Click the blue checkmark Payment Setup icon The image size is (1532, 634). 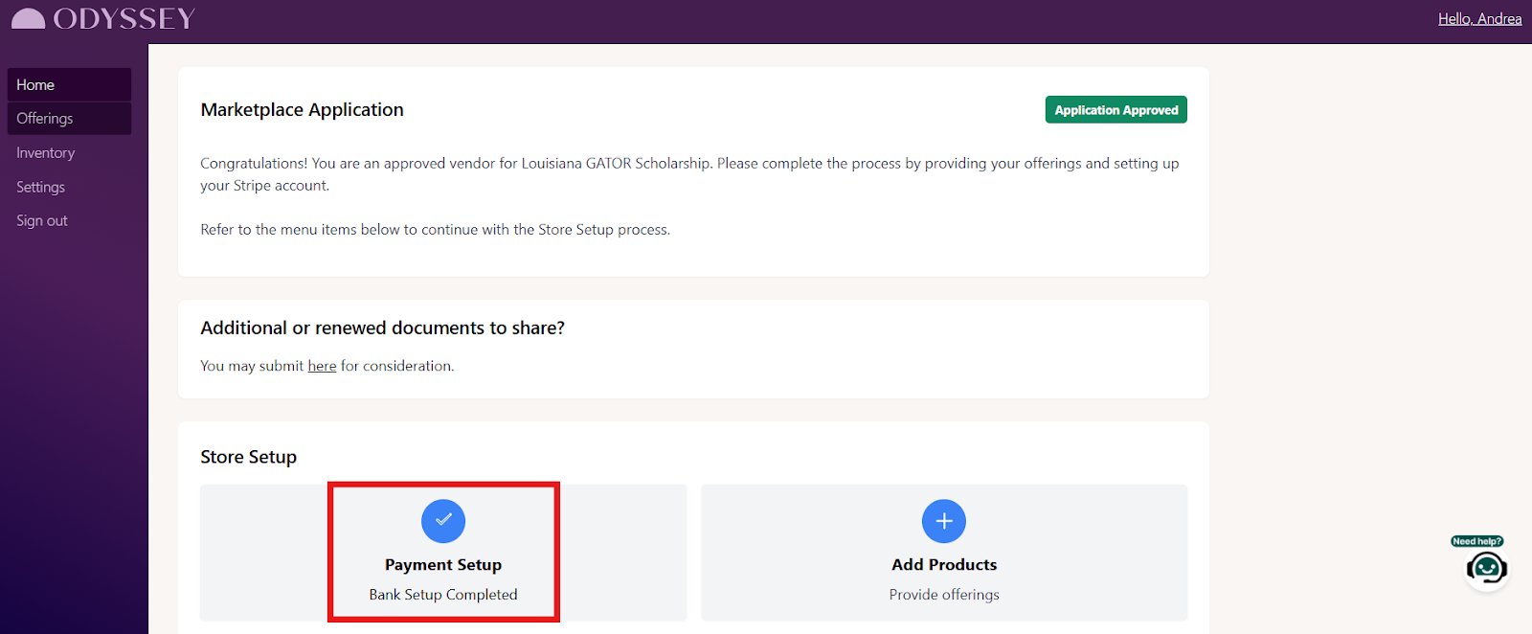click(x=443, y=521)
